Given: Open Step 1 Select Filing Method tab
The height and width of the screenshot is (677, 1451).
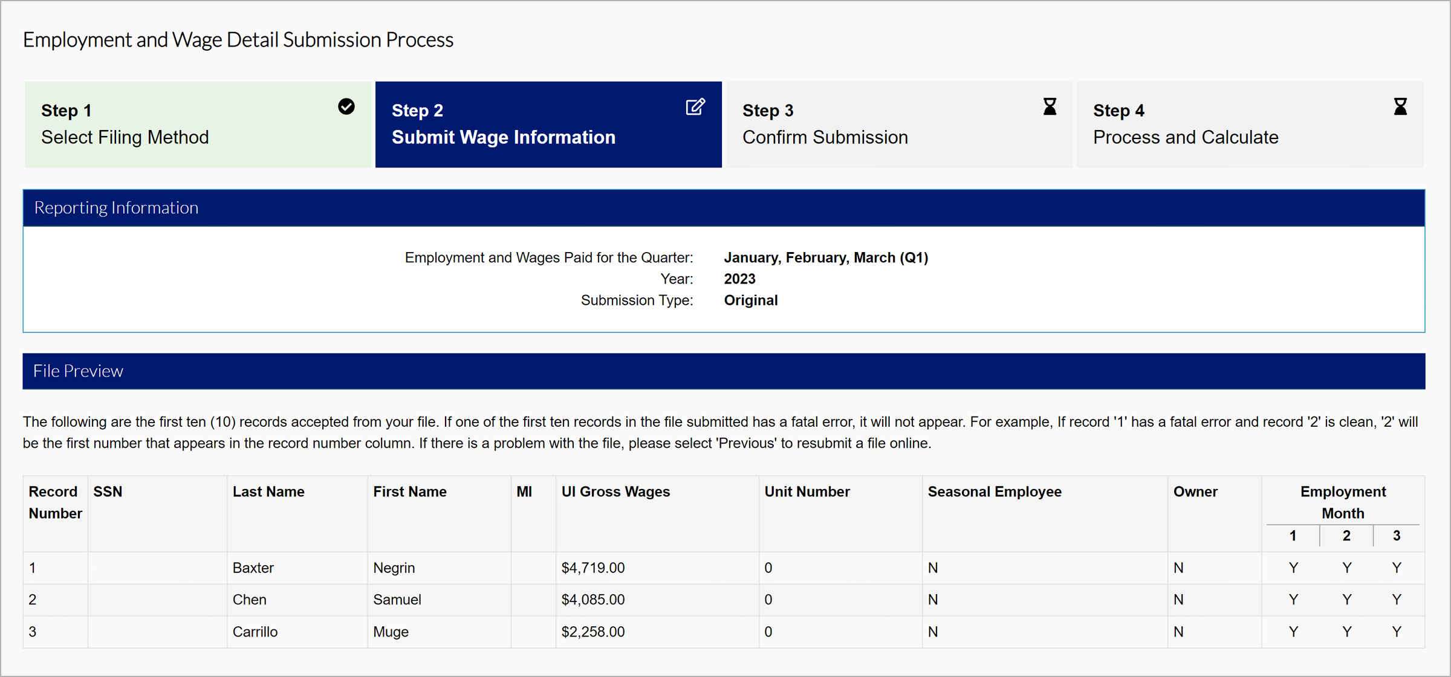Looking at the screenshot, I should click(x=197, y=125).
